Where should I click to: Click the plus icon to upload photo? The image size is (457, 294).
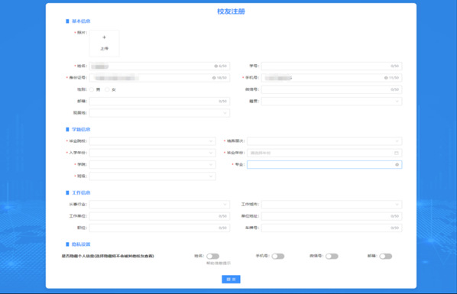pos(104,37)
